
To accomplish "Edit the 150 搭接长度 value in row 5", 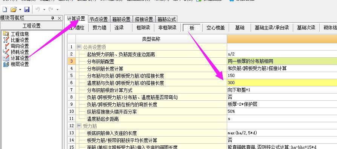I will [282, 75].
